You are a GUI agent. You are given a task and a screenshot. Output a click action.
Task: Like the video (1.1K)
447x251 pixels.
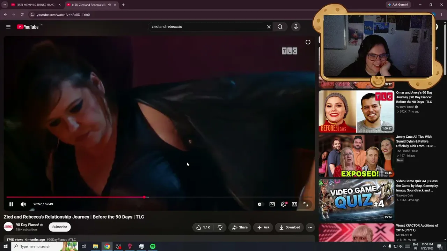pyautogui.click(x=203, y=228)
